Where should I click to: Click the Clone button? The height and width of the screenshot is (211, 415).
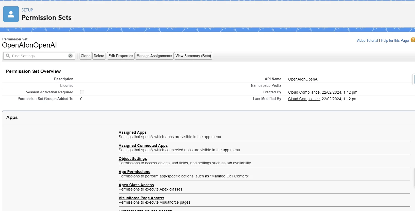[86, 56]
